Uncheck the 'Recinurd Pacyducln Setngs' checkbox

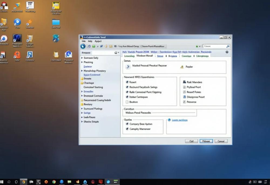[127, 87]
